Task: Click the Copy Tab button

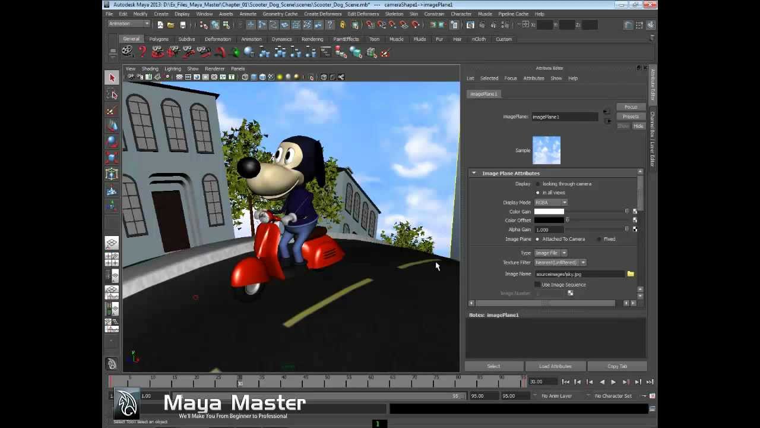Action: point(617,366)
